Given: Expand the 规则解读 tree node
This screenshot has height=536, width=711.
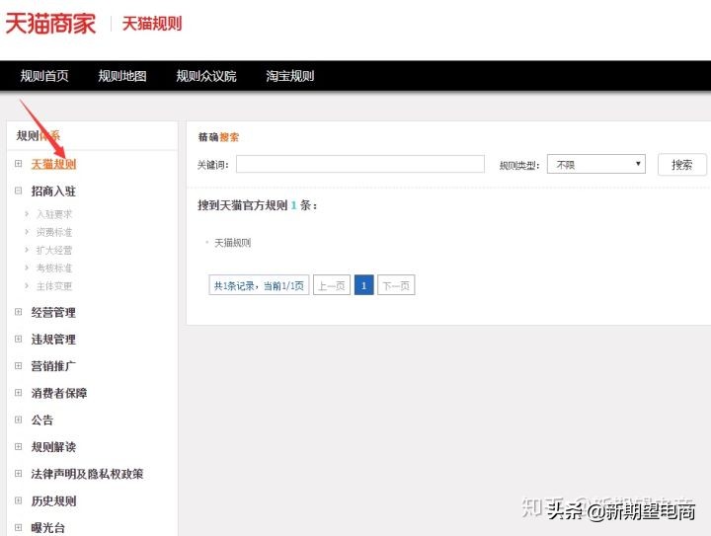Looking at the screenshot, I should 18,447.
